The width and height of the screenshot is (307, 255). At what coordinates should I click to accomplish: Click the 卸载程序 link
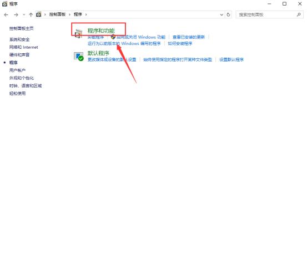click(95, 37)
